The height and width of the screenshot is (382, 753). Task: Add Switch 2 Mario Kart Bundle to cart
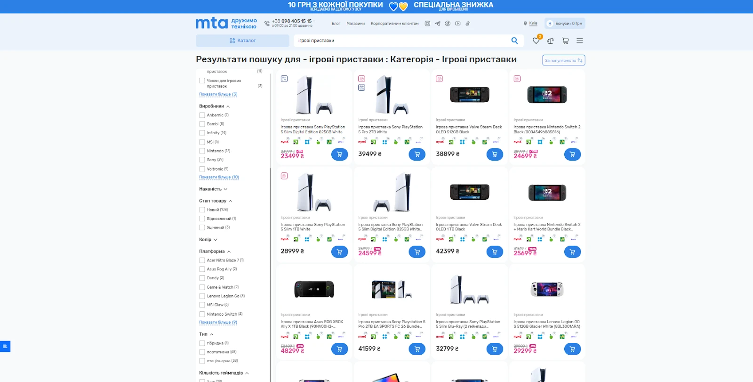click(x=572, y=252)
